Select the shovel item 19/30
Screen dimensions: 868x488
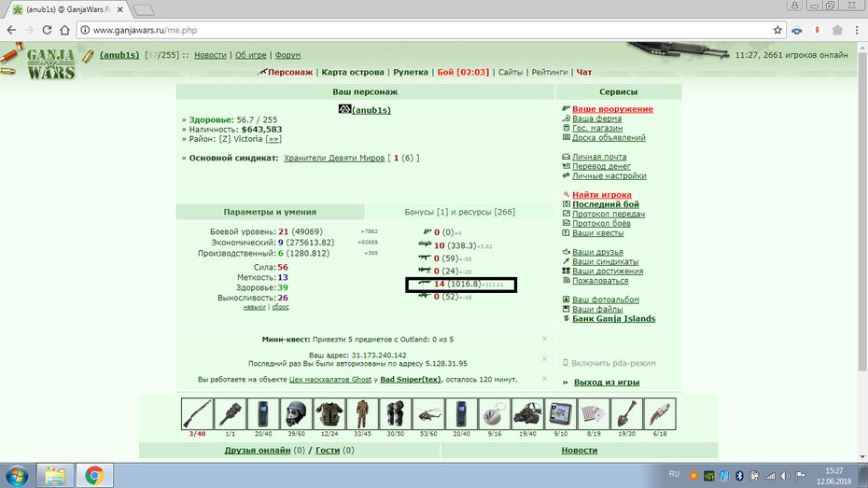(626, 413)
